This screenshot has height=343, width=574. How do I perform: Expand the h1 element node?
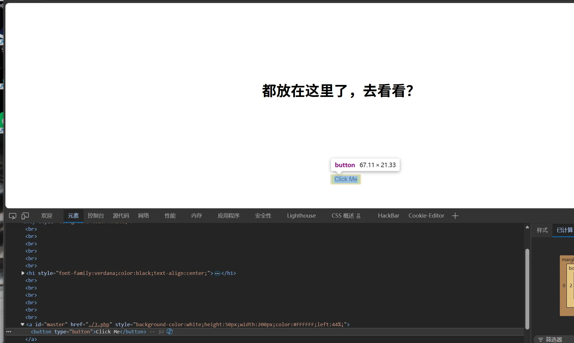tap(23, 273)
